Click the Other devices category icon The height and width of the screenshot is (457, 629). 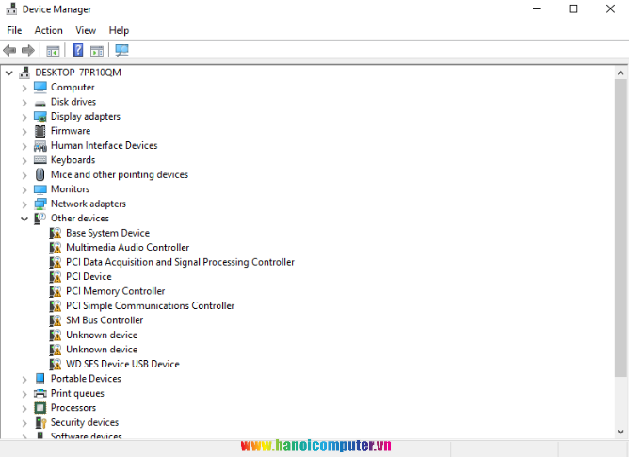[x=40, y=219]
